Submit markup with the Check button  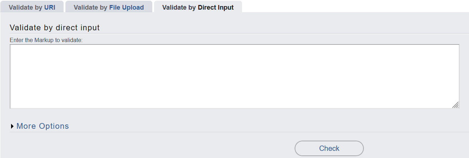point(329,148)
